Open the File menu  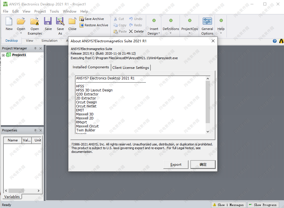(5, 11)
